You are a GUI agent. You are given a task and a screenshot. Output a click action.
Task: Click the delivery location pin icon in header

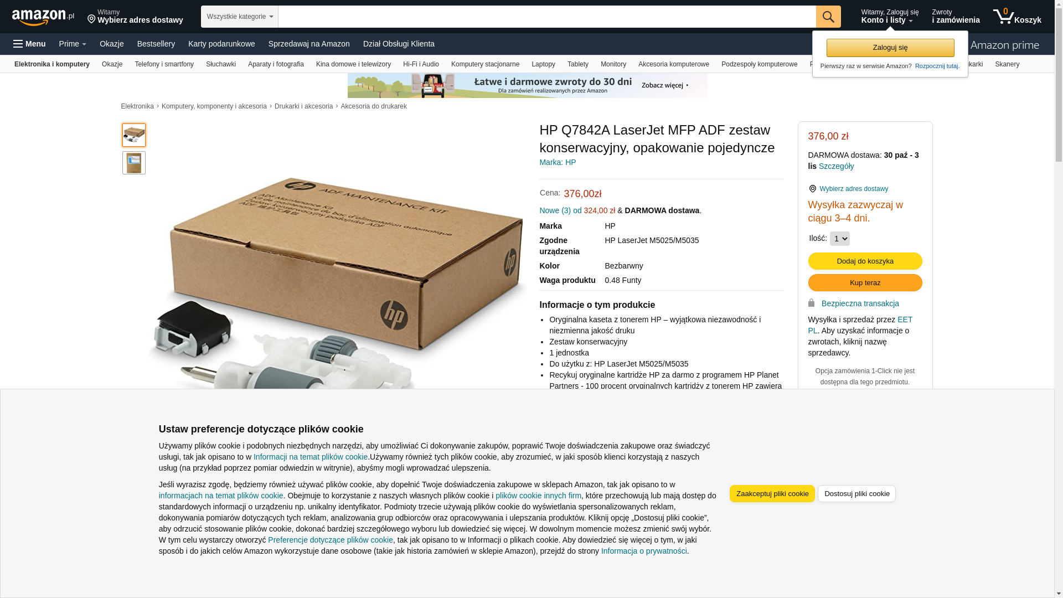point(91,19)
